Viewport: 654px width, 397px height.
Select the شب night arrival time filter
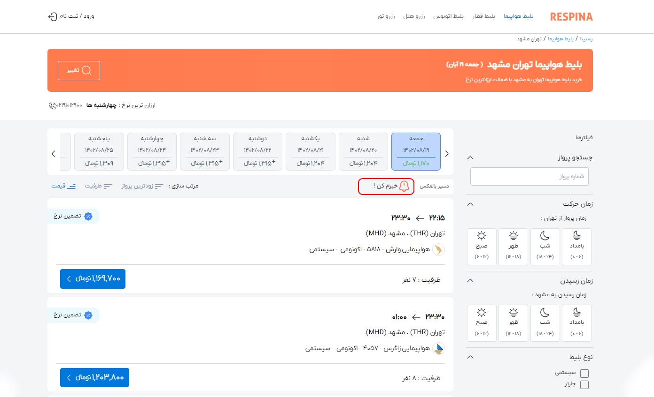click(545, 322)
